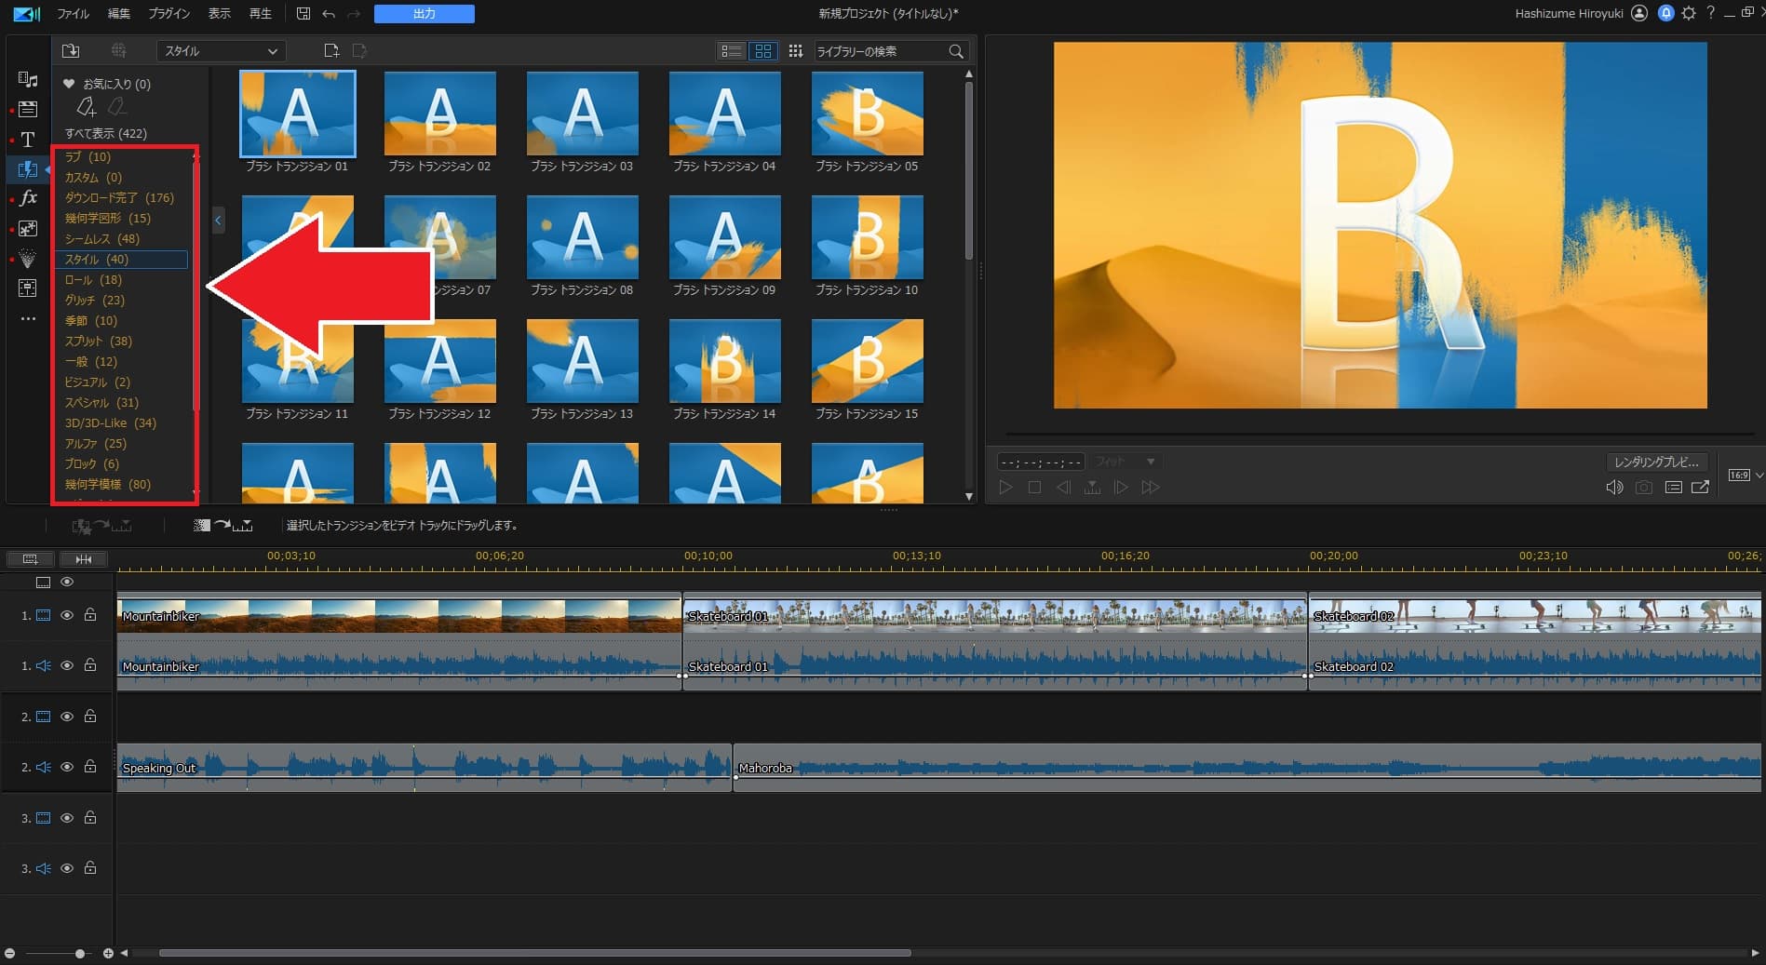Toggle audibility eye of audio track 3
This screenshot has width=1766, height=965.
click(67, 868)
